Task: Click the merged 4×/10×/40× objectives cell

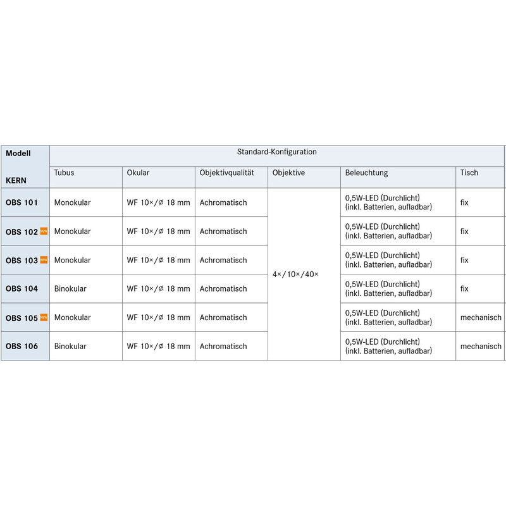Action: point(295,275)
